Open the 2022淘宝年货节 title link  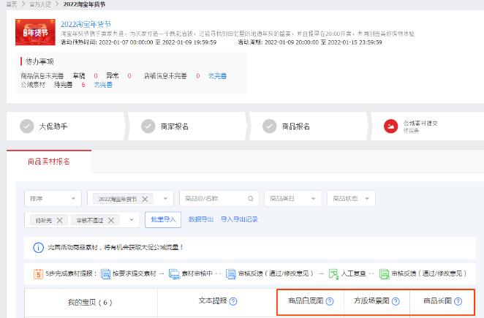86,24
